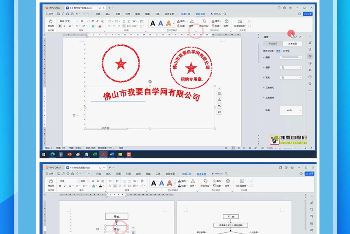This screenshot has height=234, width=350.
Task: Open Microsoft Edge from the taskbar
Action: point(52,155)
